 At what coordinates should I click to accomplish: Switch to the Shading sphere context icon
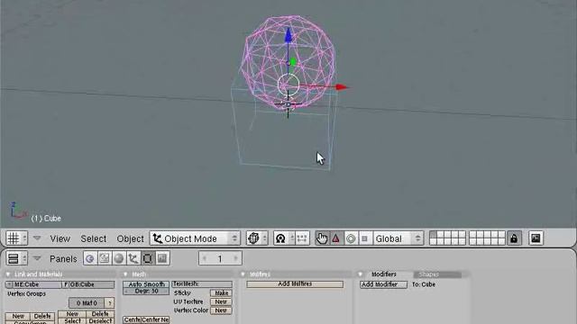pyautogui.click(x=119, y=258)
